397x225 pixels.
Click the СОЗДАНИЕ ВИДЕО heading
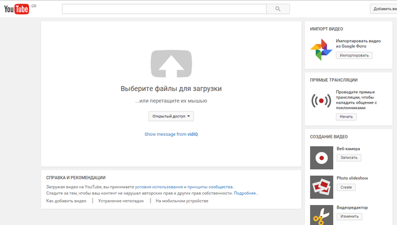coord(329,136)
